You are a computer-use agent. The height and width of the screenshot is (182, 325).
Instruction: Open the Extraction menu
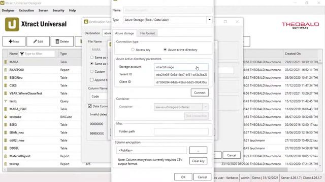pos(26,10)
